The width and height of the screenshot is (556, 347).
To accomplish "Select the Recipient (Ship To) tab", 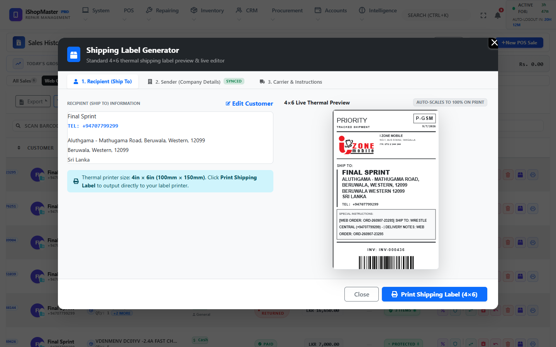I will [x=103, y=81].
